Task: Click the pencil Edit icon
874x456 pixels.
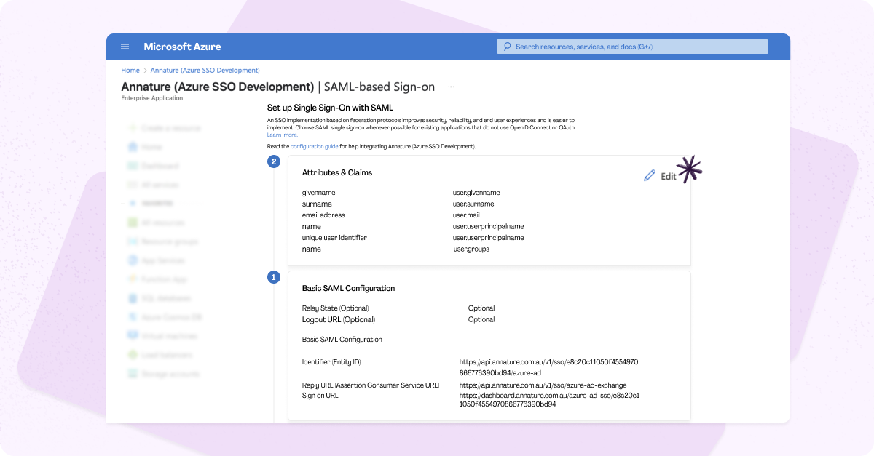Action: click(x=650, y=176)
